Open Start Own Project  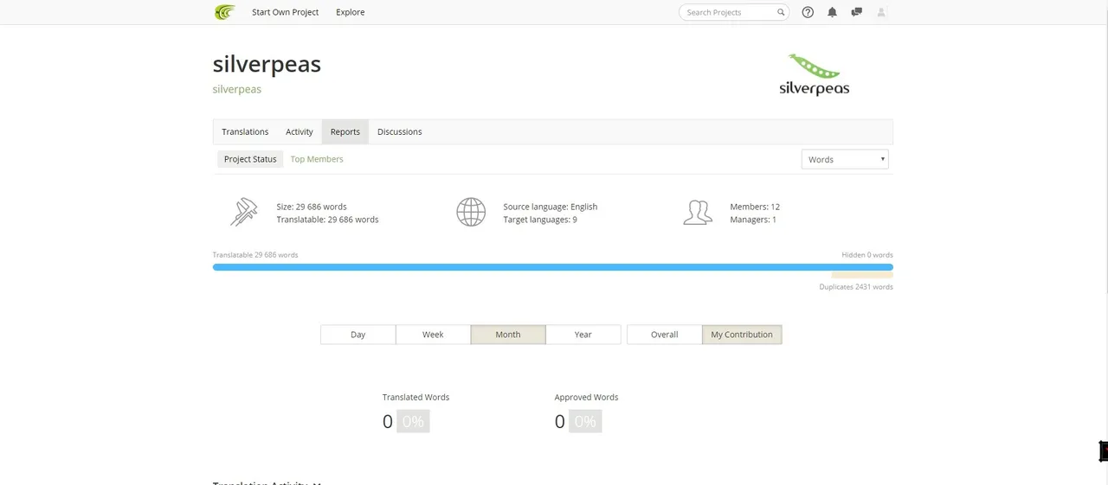click(x=285, y=12)
